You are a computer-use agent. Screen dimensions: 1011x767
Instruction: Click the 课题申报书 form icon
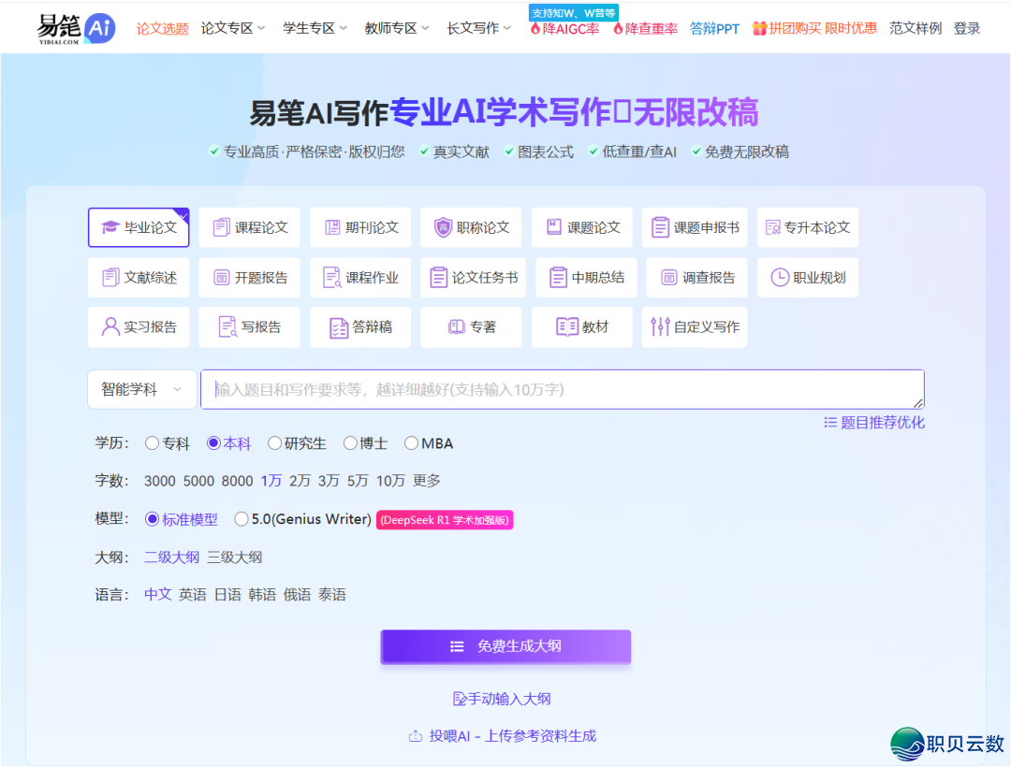pyautogui.click(x=660, y=227)
